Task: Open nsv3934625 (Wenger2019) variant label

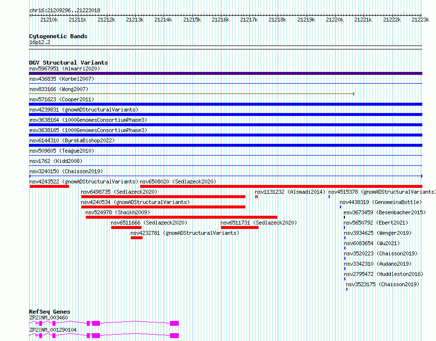Action: pyautogui.click(x=378, y=233)
